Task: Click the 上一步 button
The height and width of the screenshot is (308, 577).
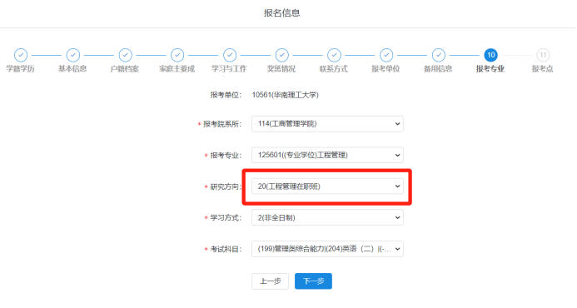Action: pos(271,281)
